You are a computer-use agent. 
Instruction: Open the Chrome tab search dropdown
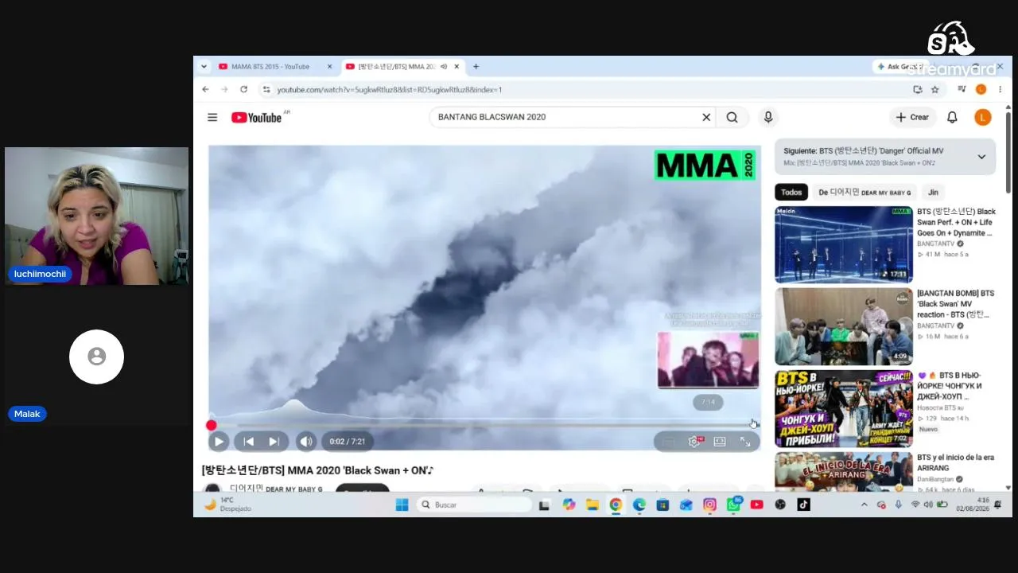[x=204, y=67]
